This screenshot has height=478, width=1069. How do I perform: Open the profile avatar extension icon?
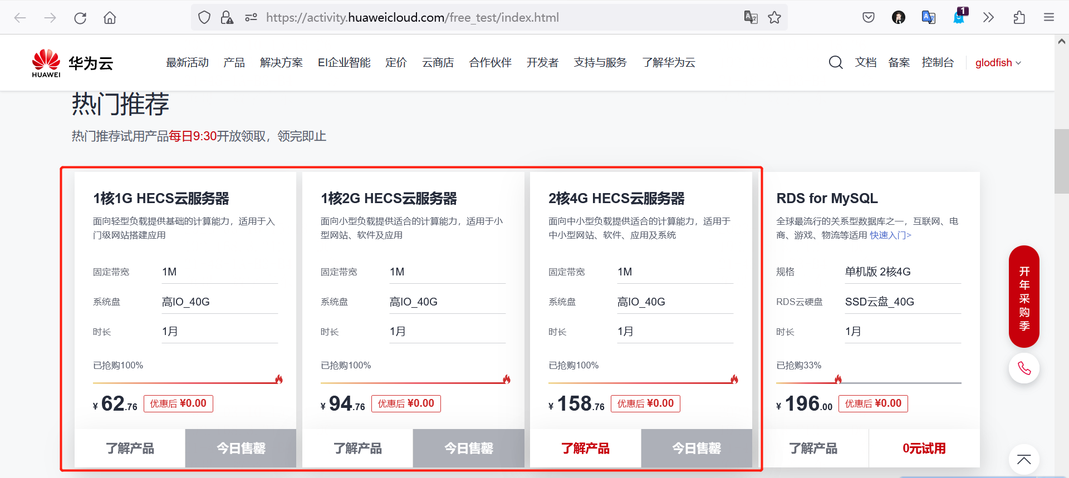898,18
